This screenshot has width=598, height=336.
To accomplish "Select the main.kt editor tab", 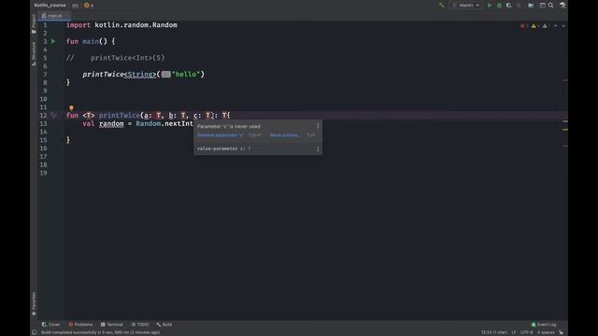I will [55, 16].
